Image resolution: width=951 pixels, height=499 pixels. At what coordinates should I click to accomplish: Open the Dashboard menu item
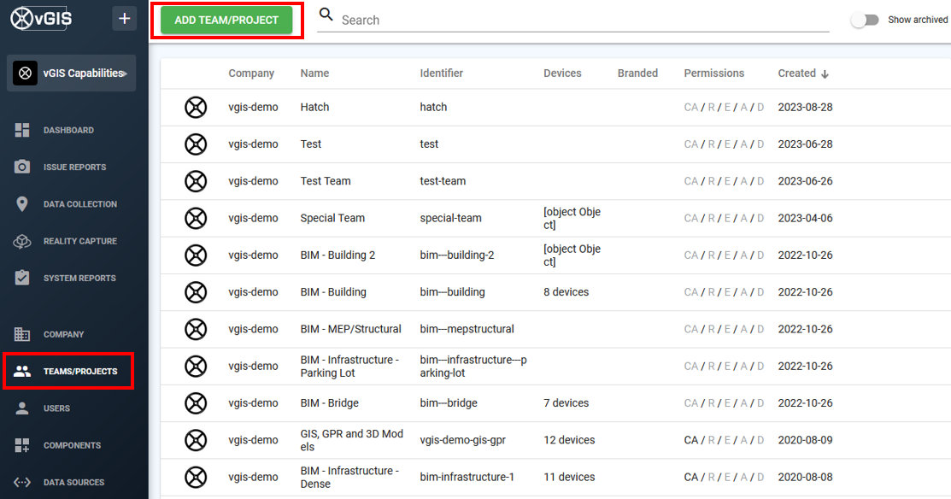click(x=68, y=130)
